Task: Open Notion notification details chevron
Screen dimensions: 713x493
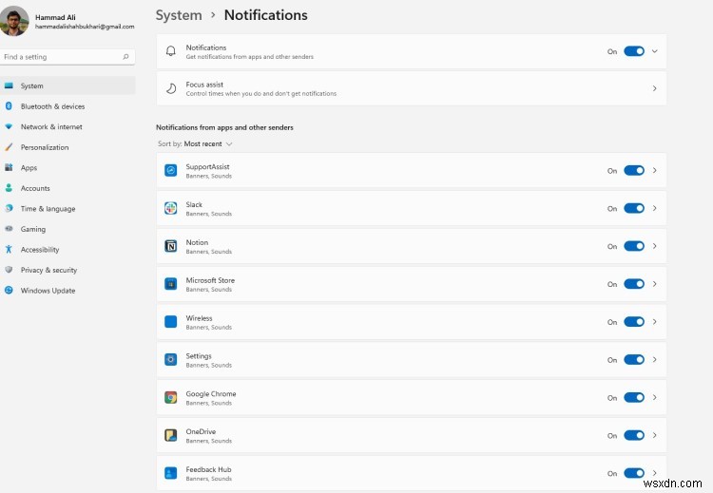Action: click(654, 246)
